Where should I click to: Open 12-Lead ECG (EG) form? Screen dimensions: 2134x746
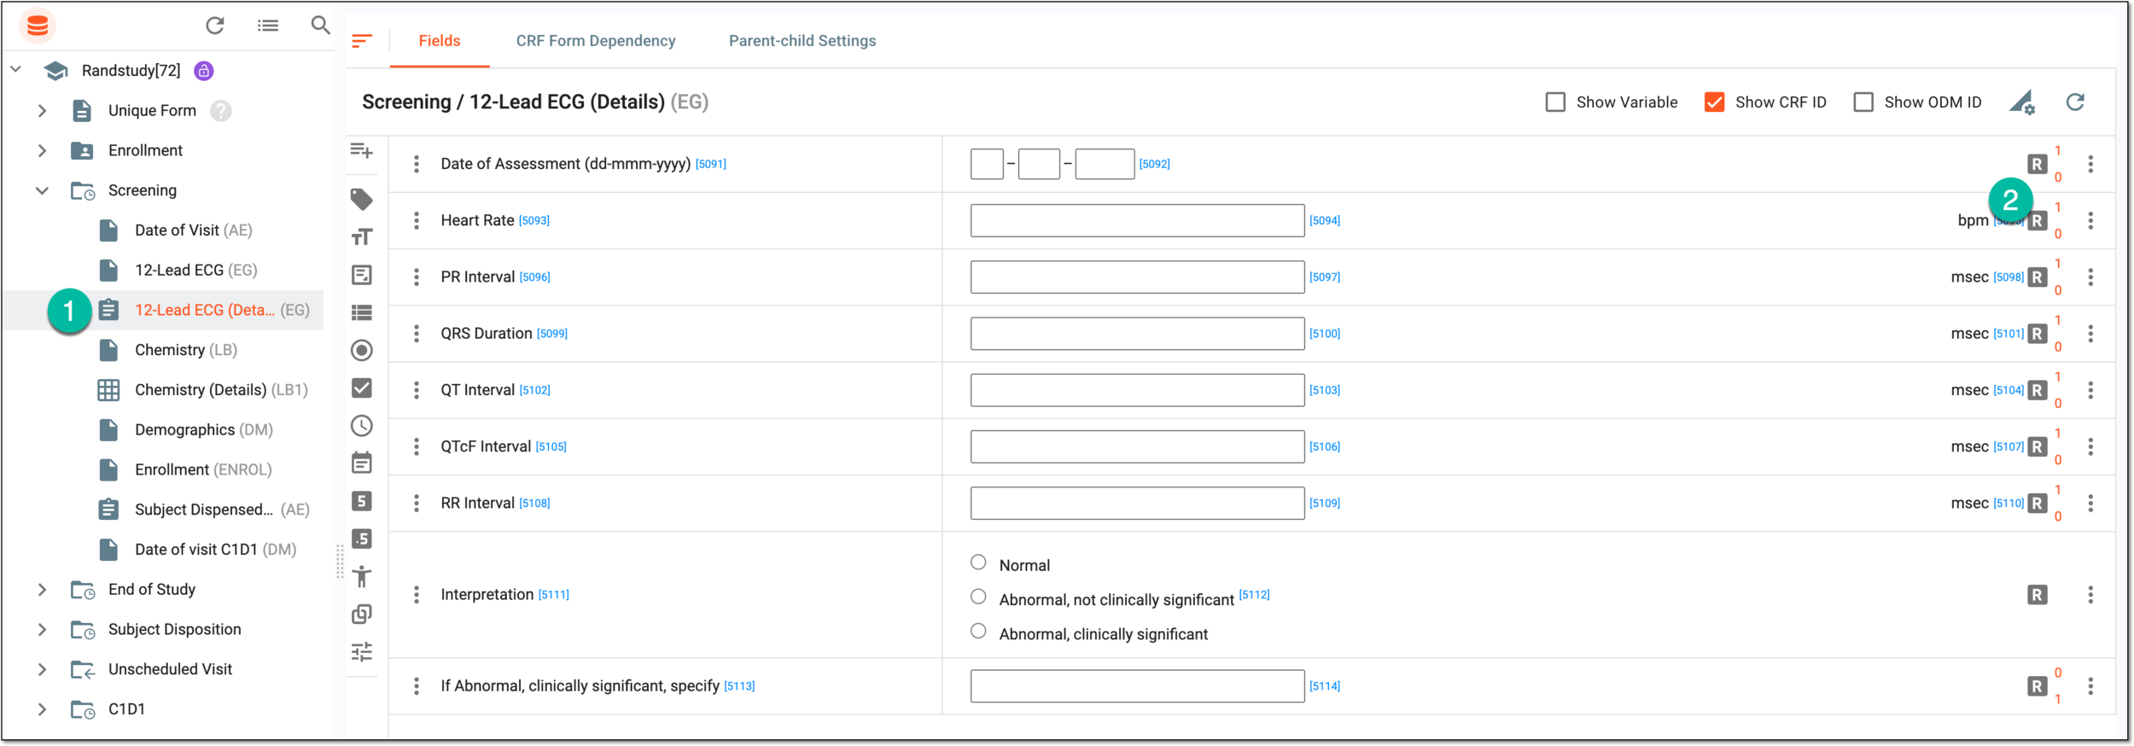coord(196,271)
